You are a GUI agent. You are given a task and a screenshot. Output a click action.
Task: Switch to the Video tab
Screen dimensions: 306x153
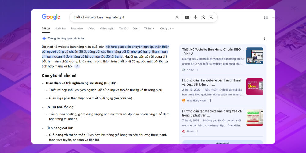click(x=91, y=28)
